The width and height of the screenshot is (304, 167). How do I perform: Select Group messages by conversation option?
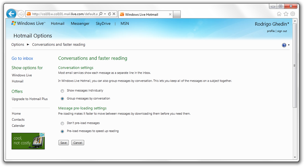62,99
